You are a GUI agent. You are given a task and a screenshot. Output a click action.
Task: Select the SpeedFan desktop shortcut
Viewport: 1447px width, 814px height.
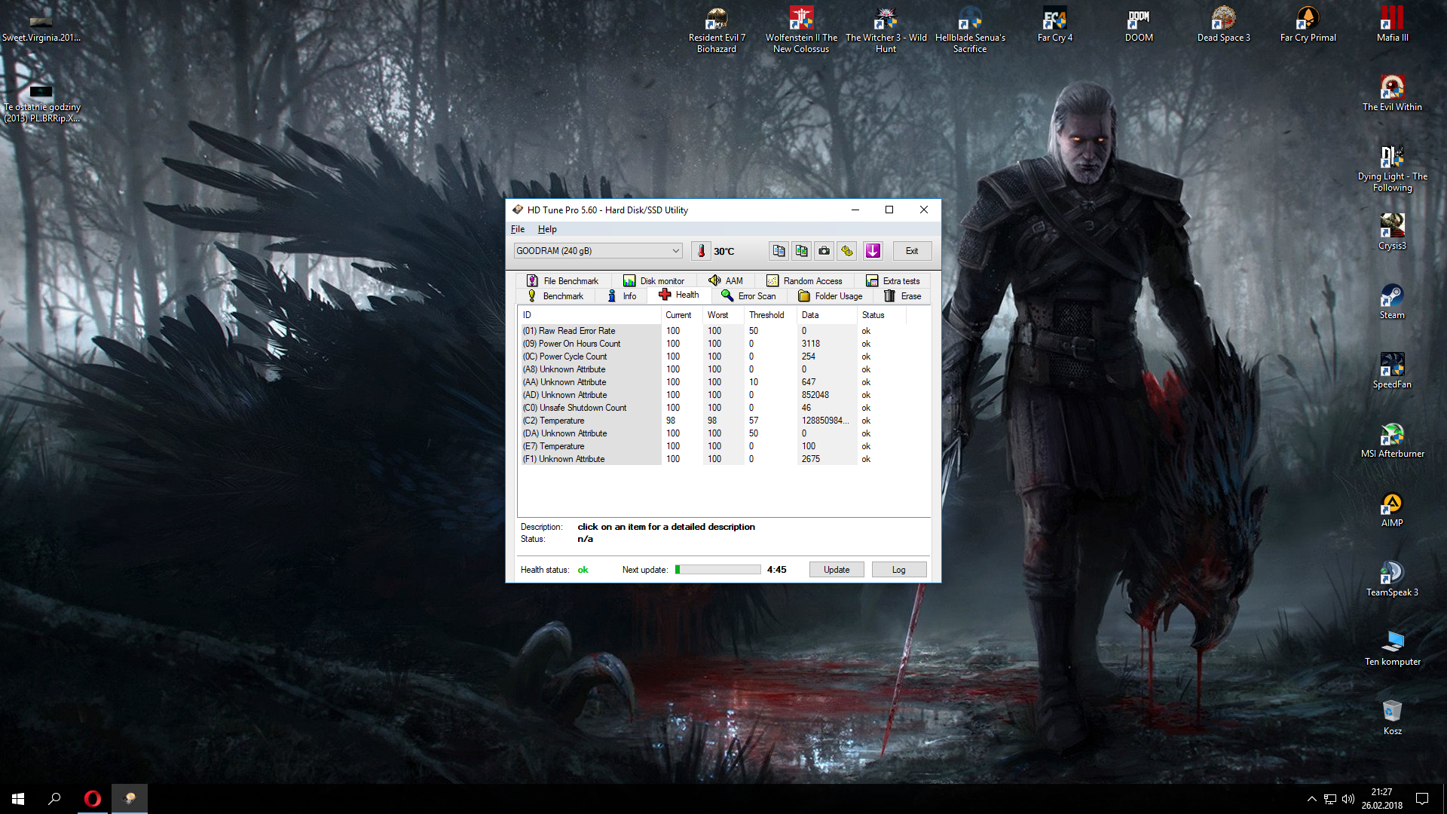[1392, 371]
